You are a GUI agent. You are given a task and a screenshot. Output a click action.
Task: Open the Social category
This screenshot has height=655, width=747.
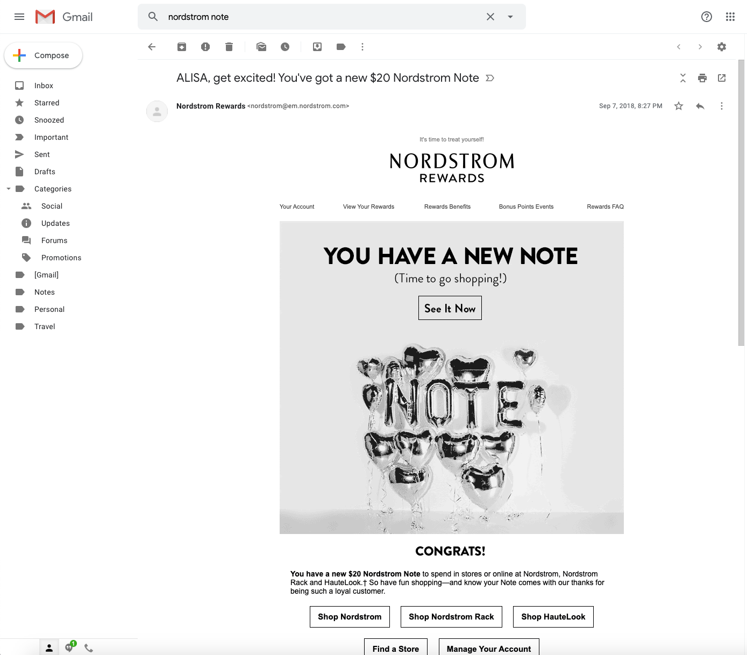(x=52, y=206)
